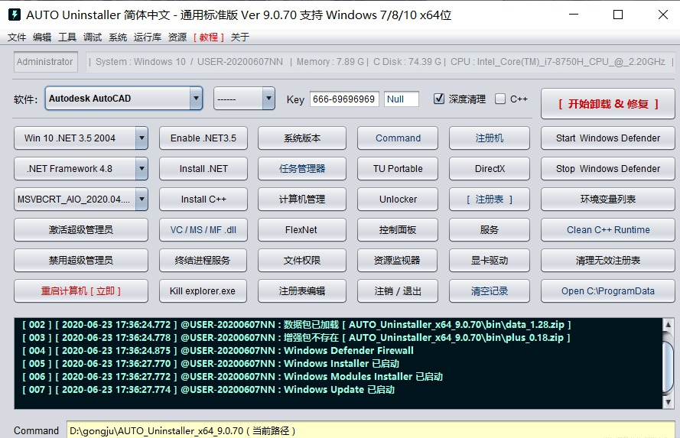
Task: Click the 激活超级管理员 button
Action: (80, 229)
